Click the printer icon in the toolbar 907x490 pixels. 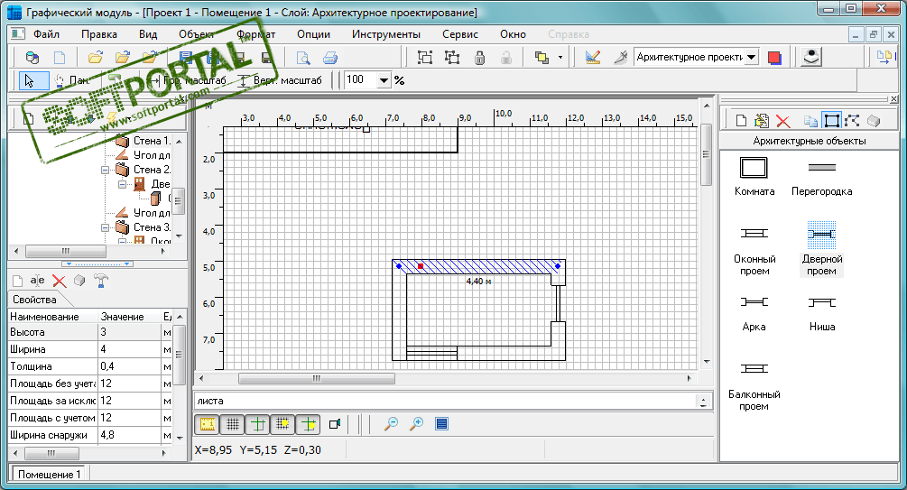tap(329, 57)
